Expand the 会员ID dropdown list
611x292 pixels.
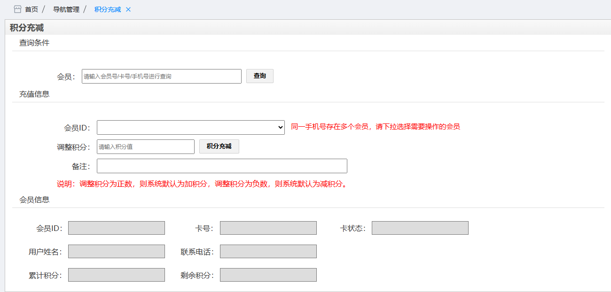tap(190, 127)
